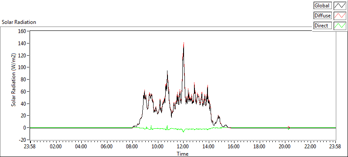Click the Solar Radiation chart title

19,22
